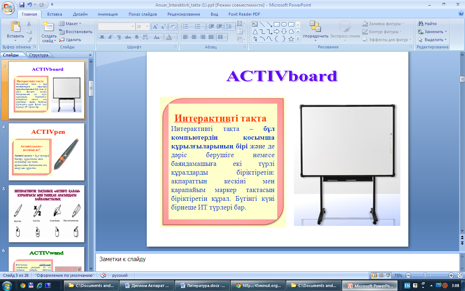Switch to Slide Sorter view

[381, 275]
